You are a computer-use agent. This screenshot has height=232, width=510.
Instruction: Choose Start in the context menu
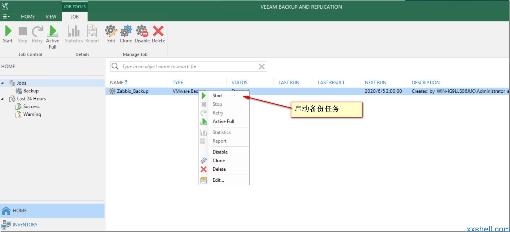(x=224, y=96)
